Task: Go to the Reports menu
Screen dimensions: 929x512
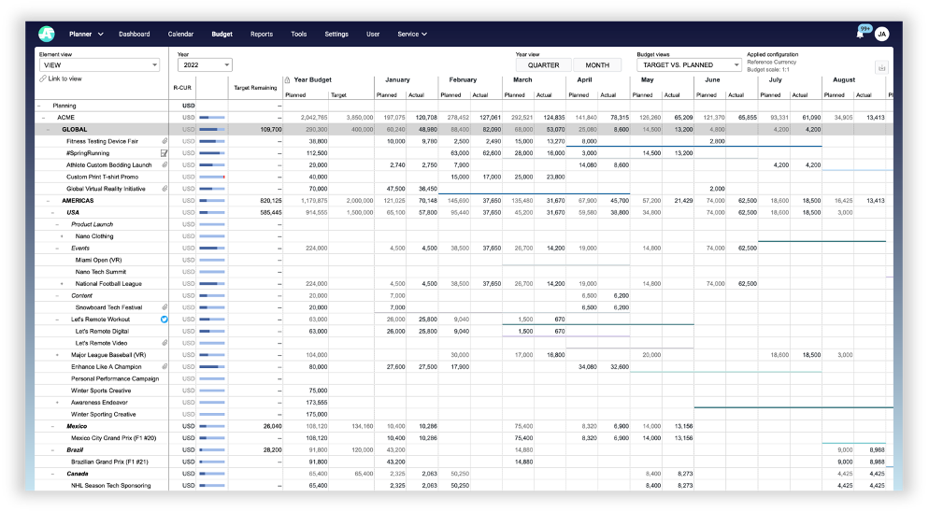Action: [262, 35]
